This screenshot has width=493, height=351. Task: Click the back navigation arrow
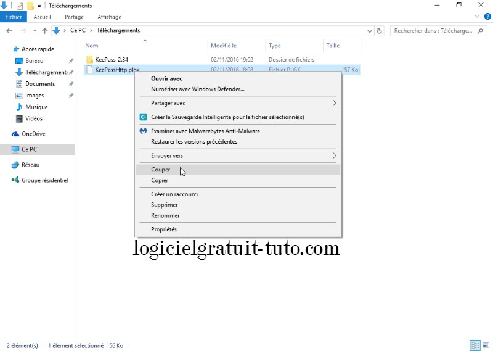[x=9, y=31]
